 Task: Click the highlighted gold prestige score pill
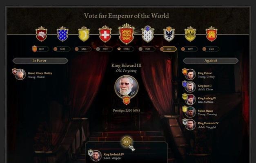click(x=168, y=49)
